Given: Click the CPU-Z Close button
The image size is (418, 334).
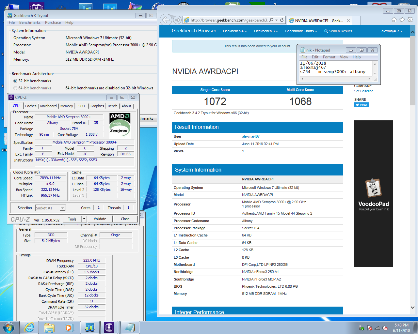Looking at the screenshot, I should (x=125, y=219).
